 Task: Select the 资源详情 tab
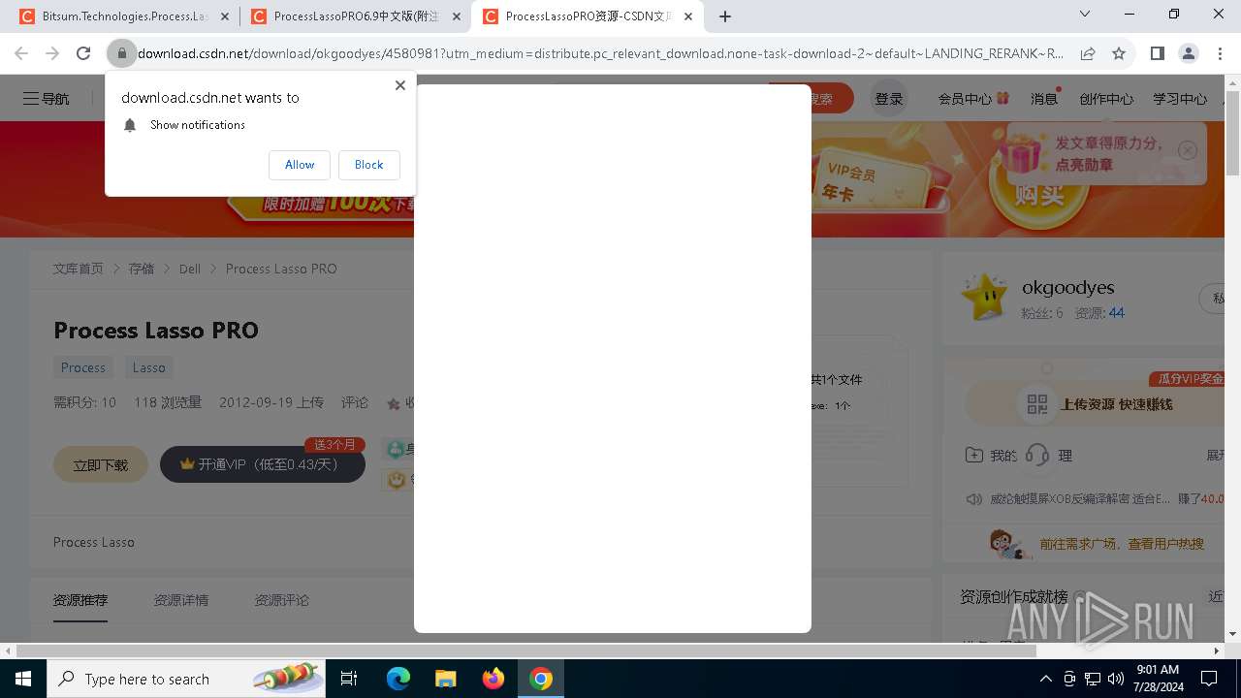pyautogui.click(x=180, y=600)
